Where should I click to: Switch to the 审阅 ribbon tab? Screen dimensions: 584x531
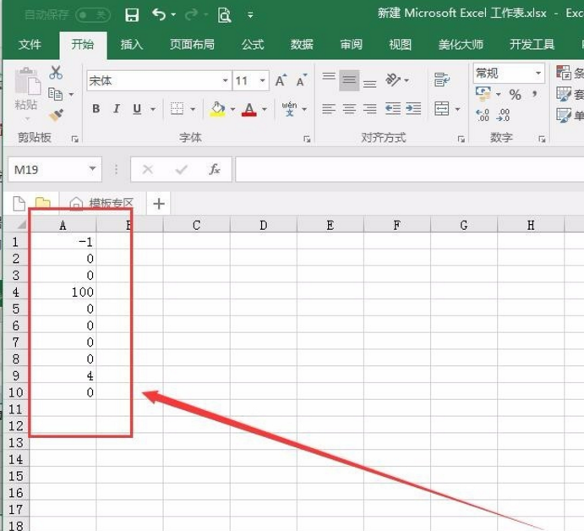[x=351, y=45]
